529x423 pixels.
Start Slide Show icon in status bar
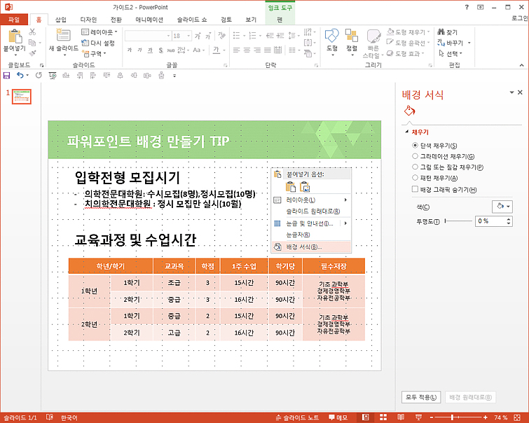(x=418, y=417)
